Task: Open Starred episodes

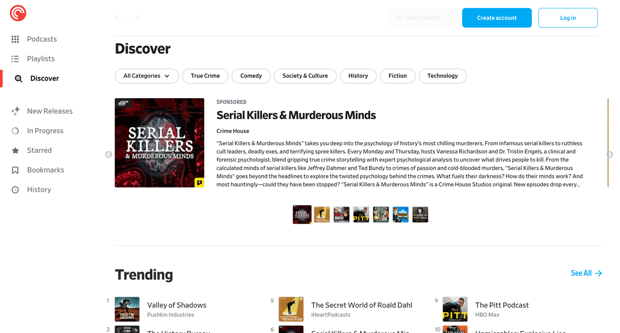Action: pos(39,151)
